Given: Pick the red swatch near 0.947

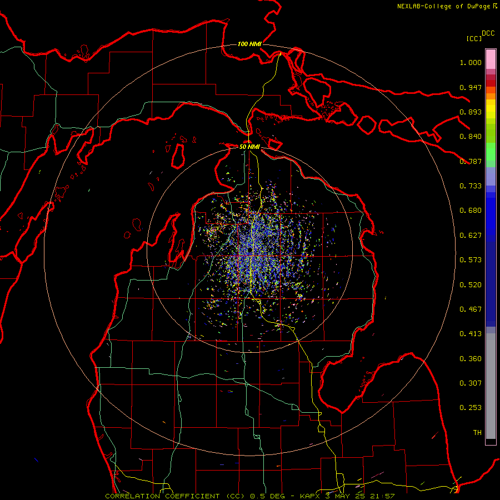Looking at the screenshot, I should click(491, 83).
